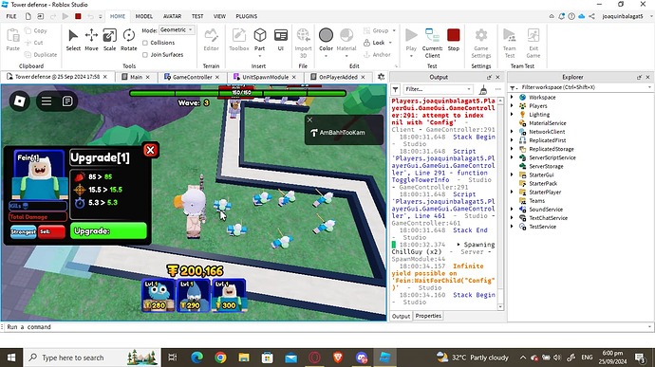Click the red Sell button

click(x=51, y=231)
